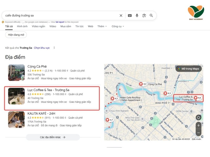This screenshot has height=157, width=210.
Task: Select Cộng Cà Phê marker on map
Action: [141, 84]
